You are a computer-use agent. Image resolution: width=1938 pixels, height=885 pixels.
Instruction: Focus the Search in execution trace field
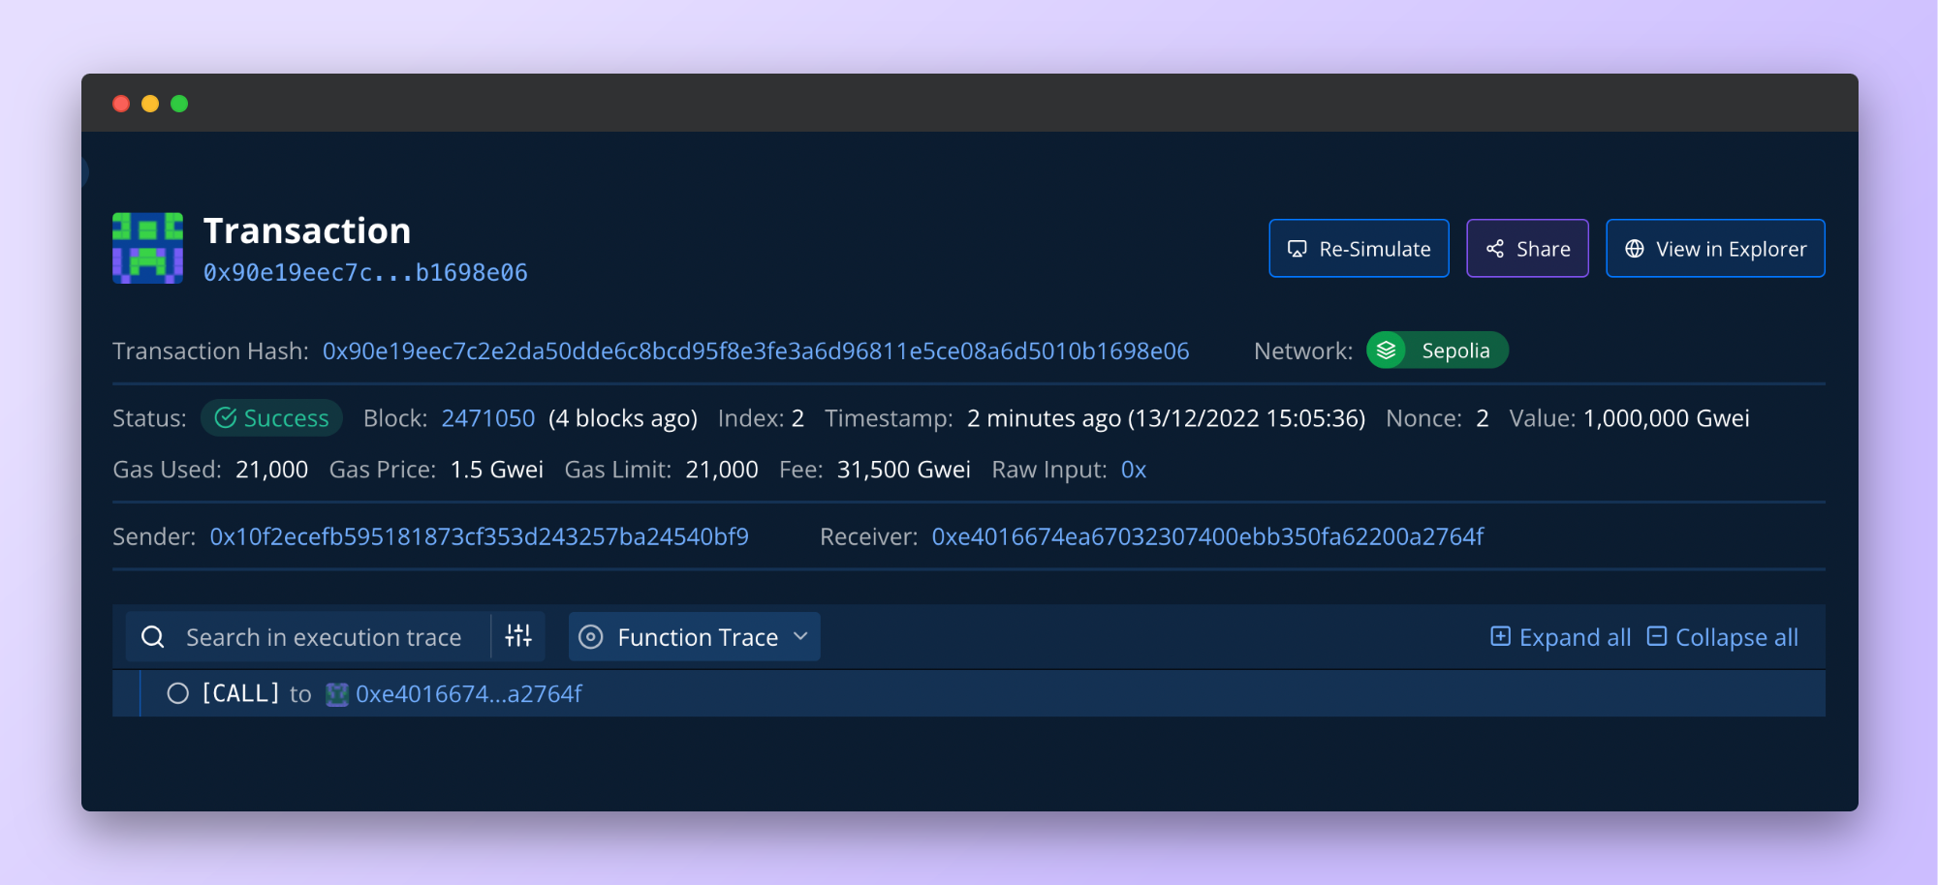pyautogui.click(x=324, y=637)
